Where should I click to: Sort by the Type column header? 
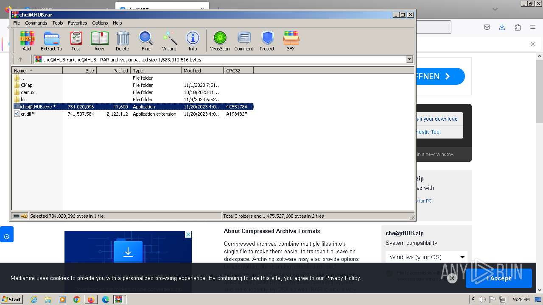(x=156, y=71)
